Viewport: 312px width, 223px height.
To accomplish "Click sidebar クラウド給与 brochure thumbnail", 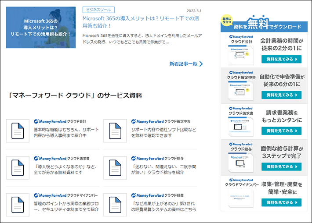I will pos(241,163).
